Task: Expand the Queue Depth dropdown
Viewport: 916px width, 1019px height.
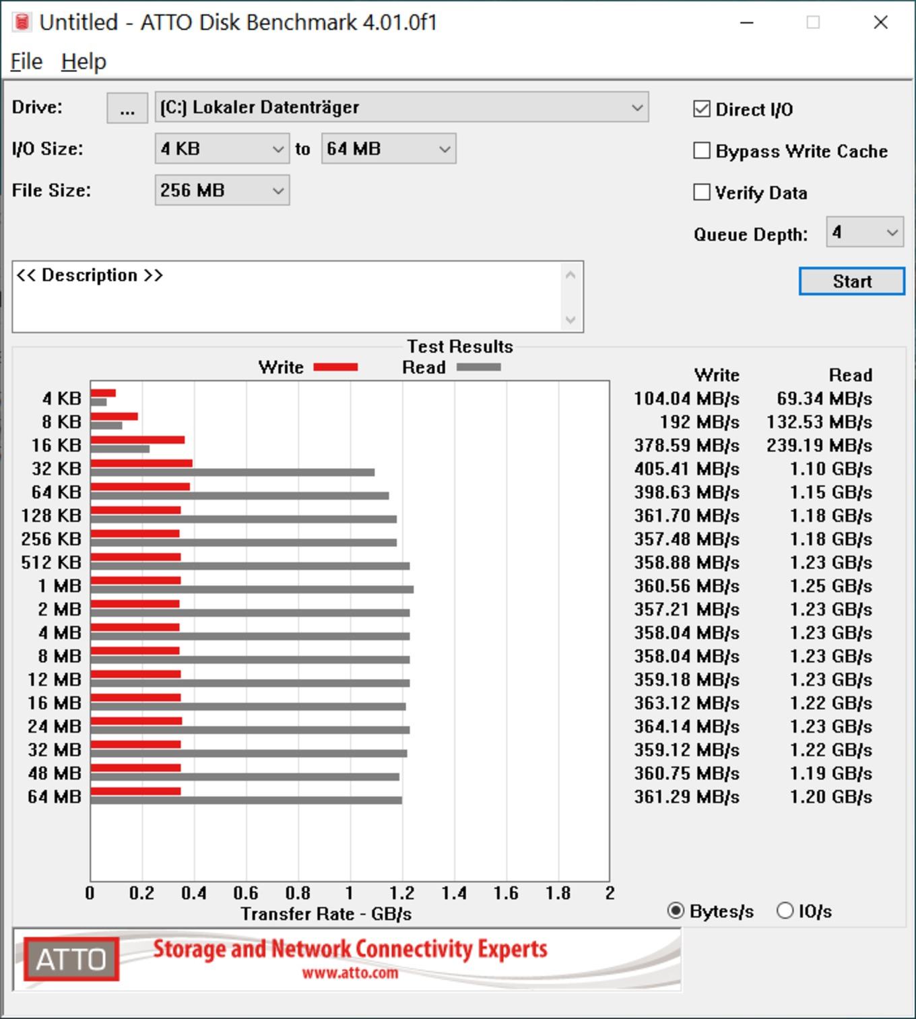Action: (865, 232)
